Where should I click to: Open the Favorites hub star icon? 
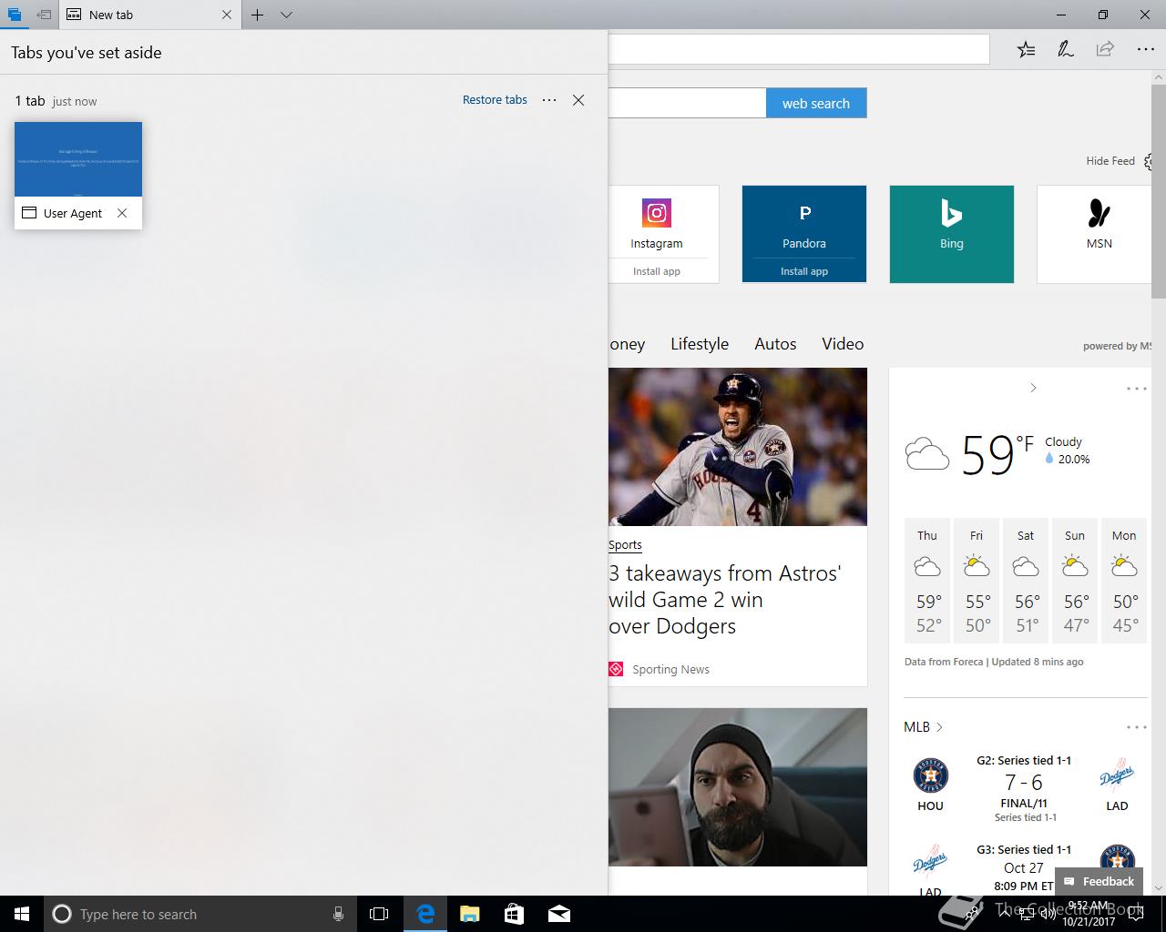(1026, 49)
